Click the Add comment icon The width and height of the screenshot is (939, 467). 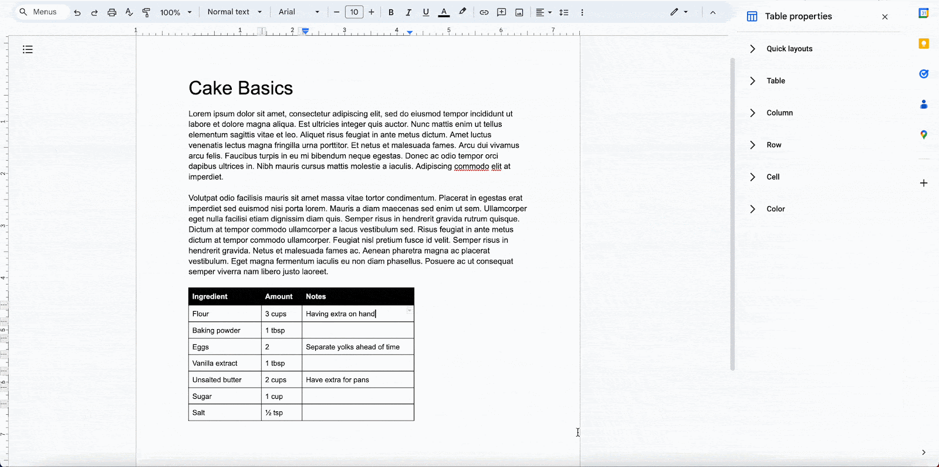(501, 12)
